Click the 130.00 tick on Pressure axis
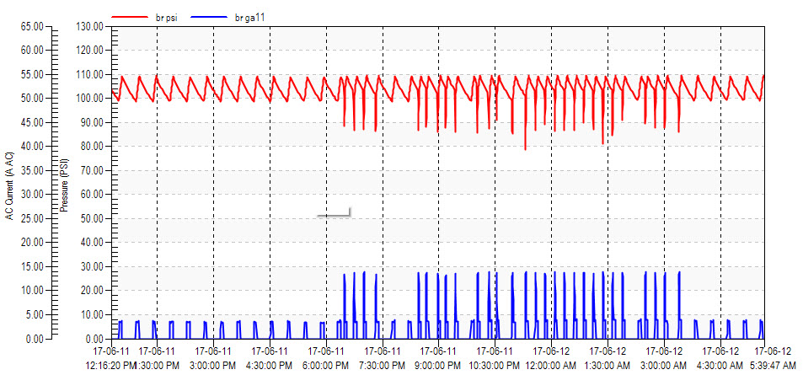Screen dimensions: 803x375 click(x=89, y=27)
